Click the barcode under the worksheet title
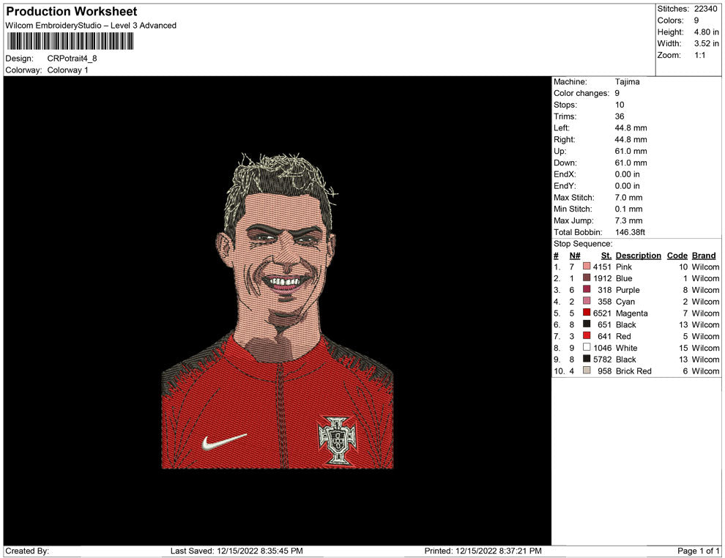 [70, 41]
